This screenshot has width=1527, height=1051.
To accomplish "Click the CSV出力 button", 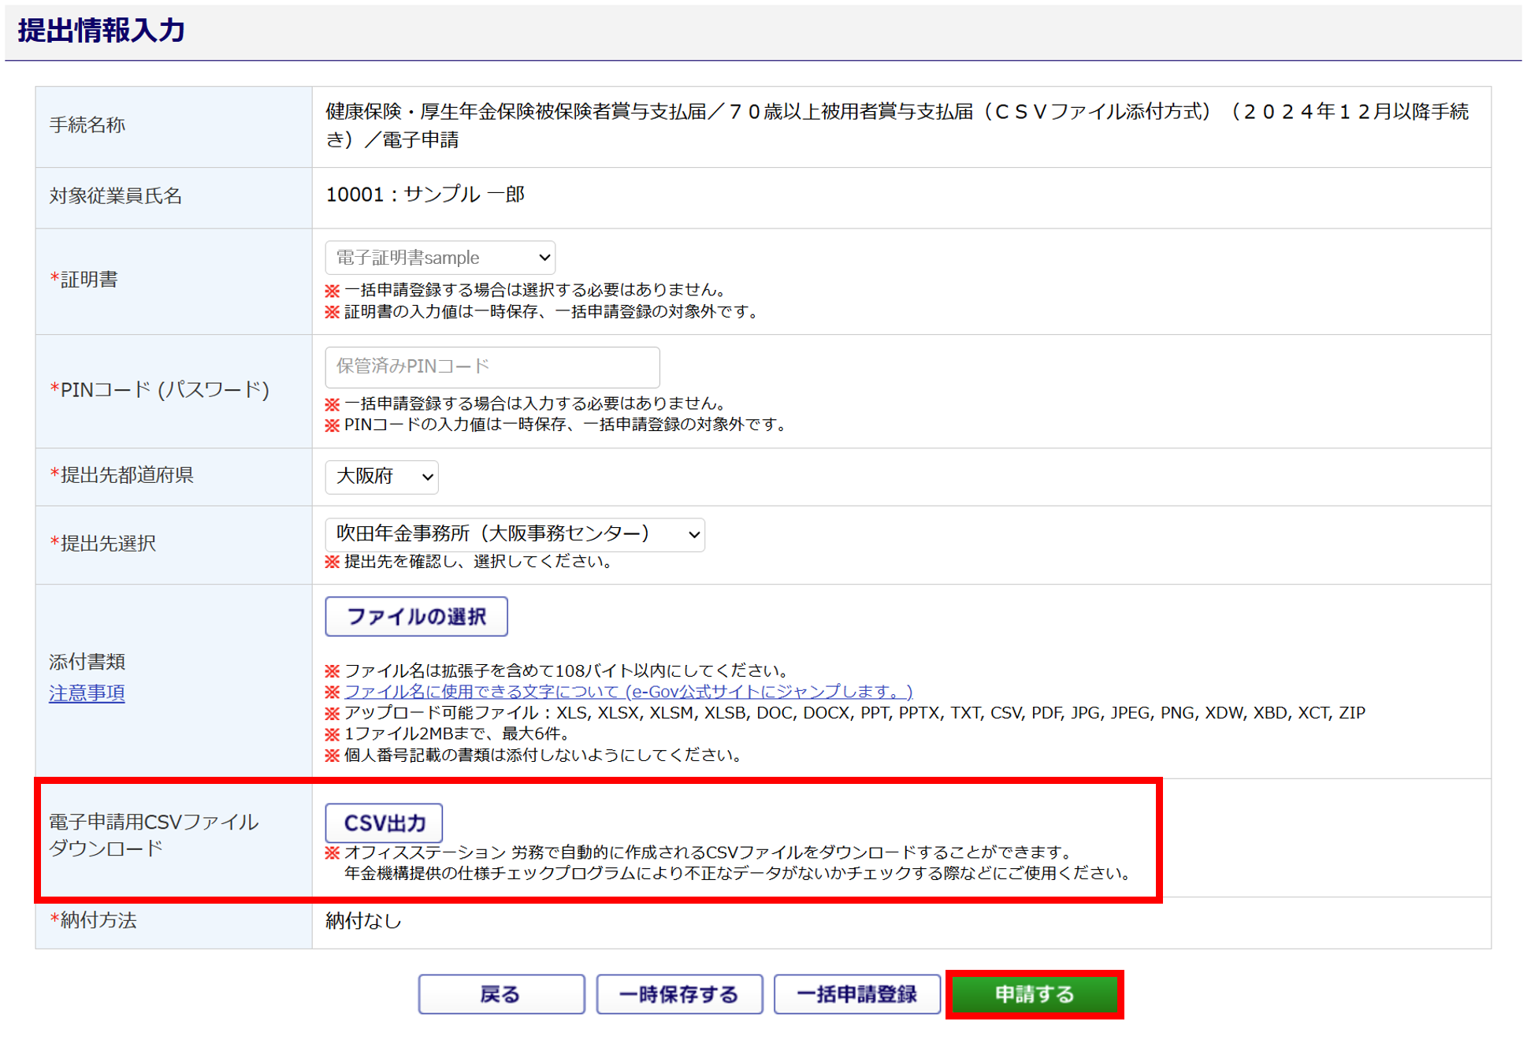I will coord(384,823).
